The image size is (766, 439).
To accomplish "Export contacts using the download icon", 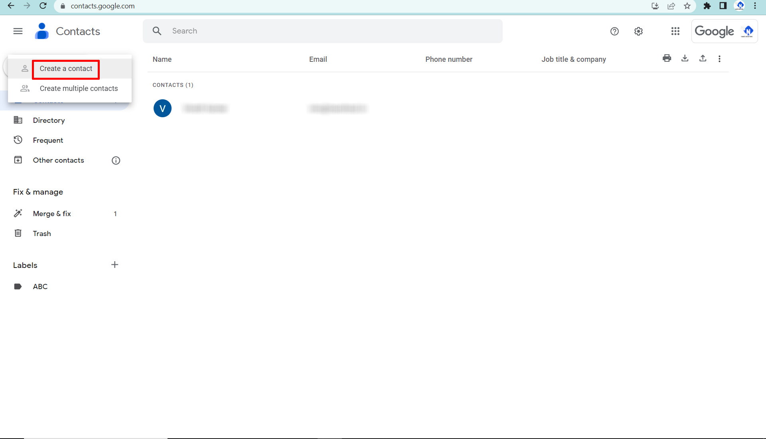I will (685, 59).
